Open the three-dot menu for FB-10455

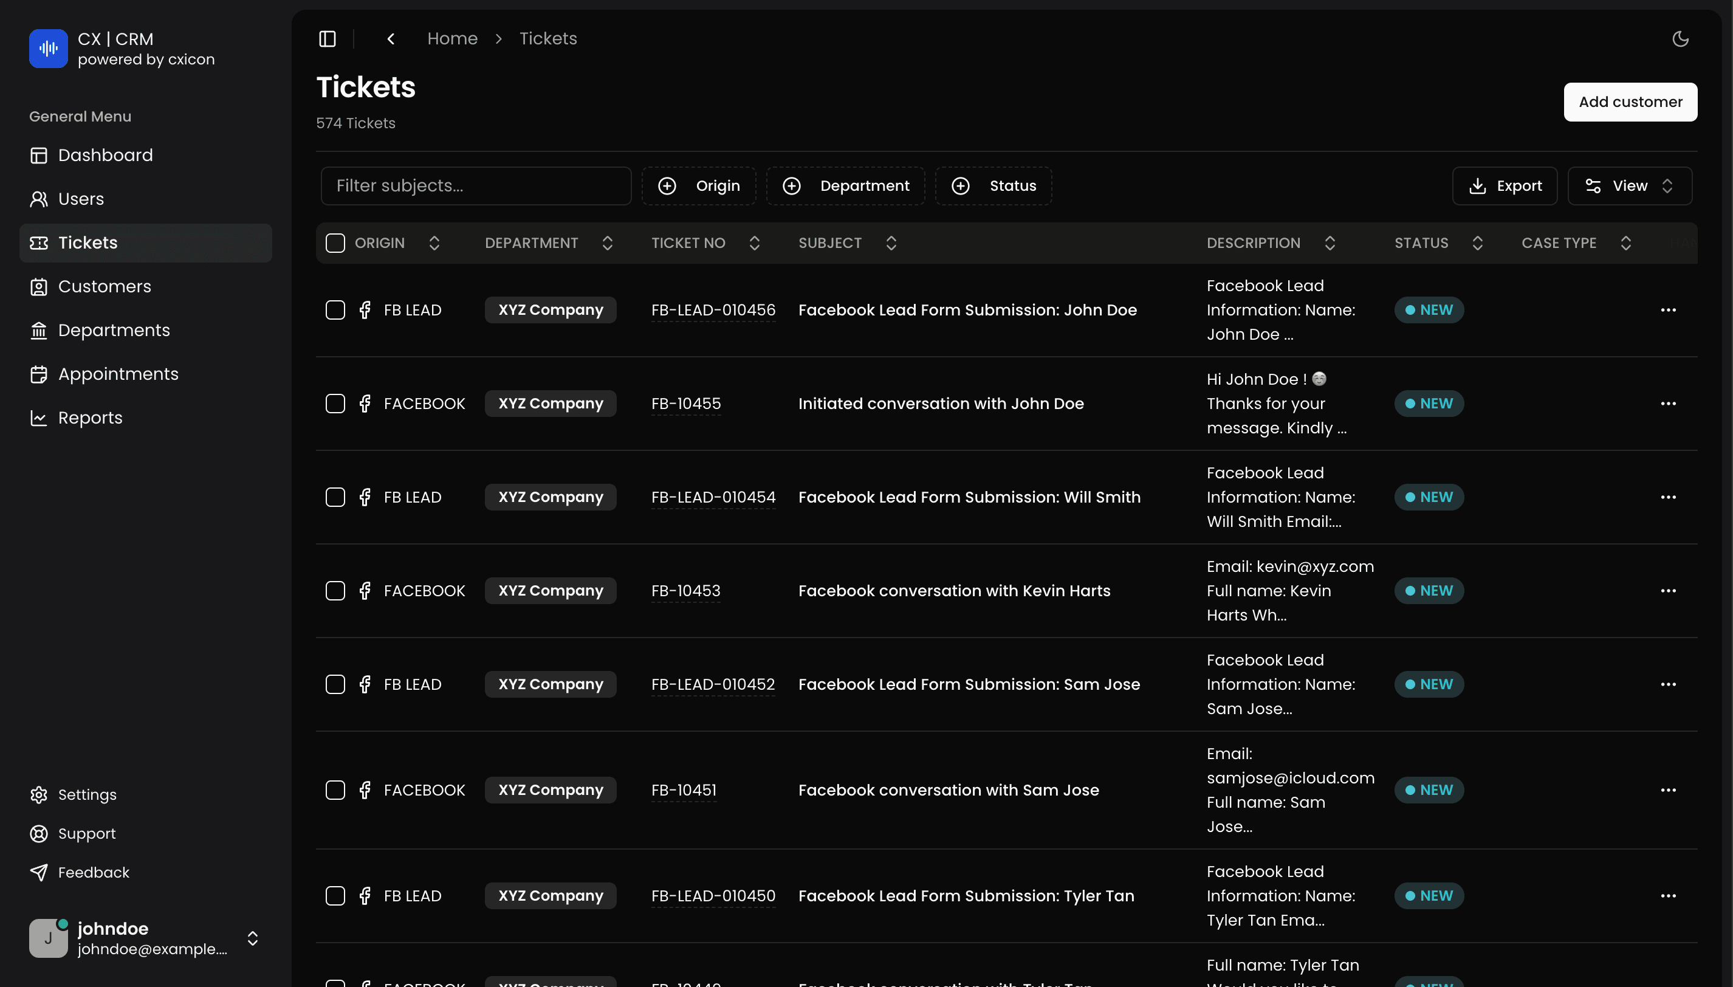[x=1668, y=404]
